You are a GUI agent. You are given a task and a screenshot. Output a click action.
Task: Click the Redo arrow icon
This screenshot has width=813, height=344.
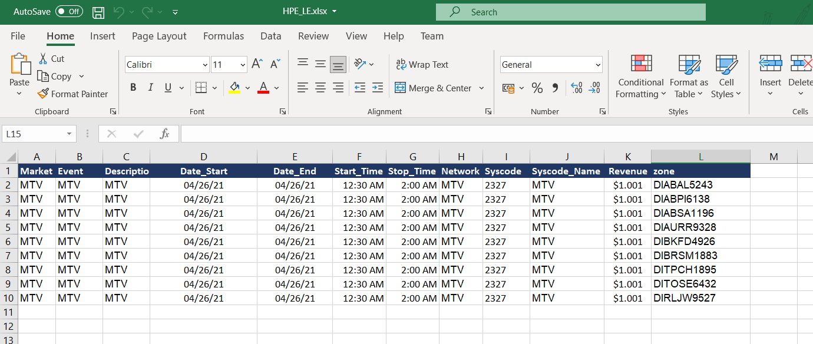147,12
